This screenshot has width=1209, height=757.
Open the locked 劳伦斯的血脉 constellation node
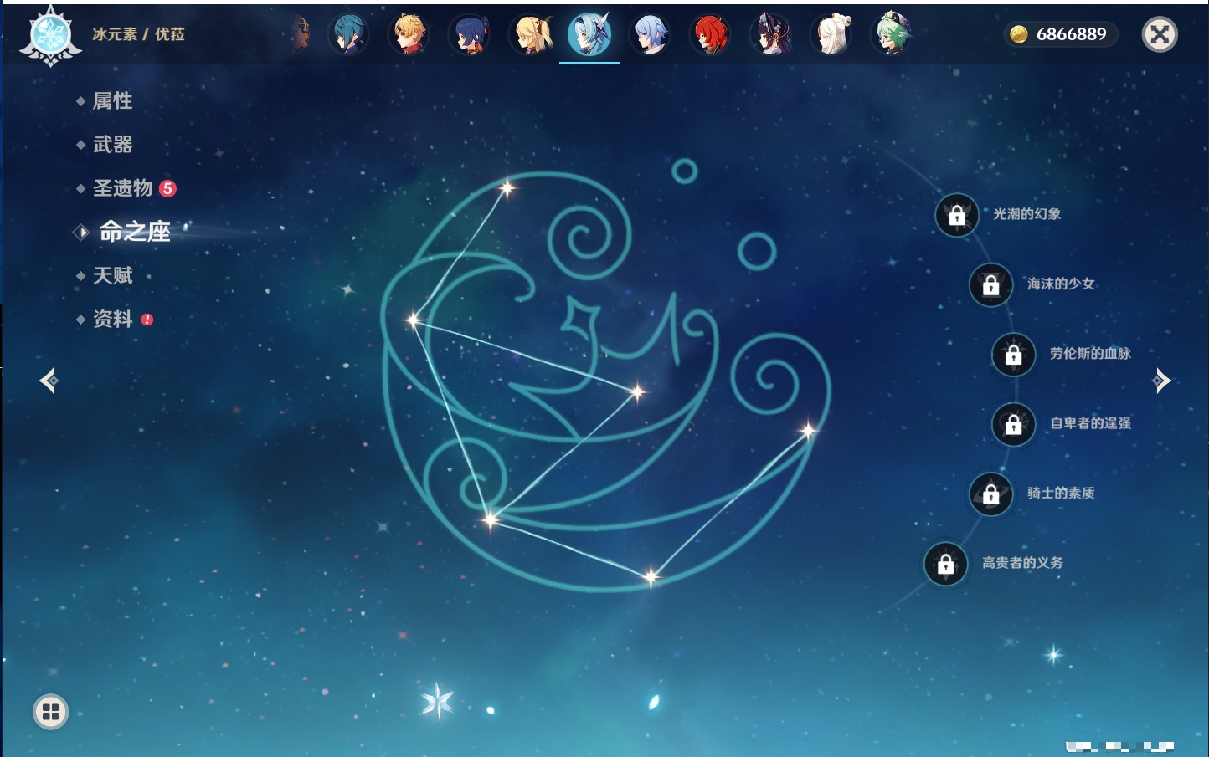coord(1014,355)
